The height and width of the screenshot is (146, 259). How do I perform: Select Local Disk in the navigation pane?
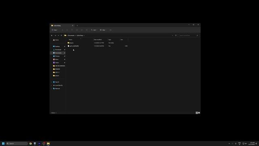click(58, 85)
